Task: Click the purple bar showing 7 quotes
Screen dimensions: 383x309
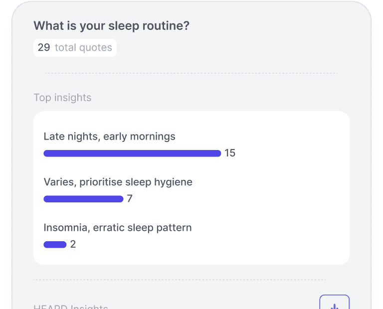Action: tap(83, 199)
